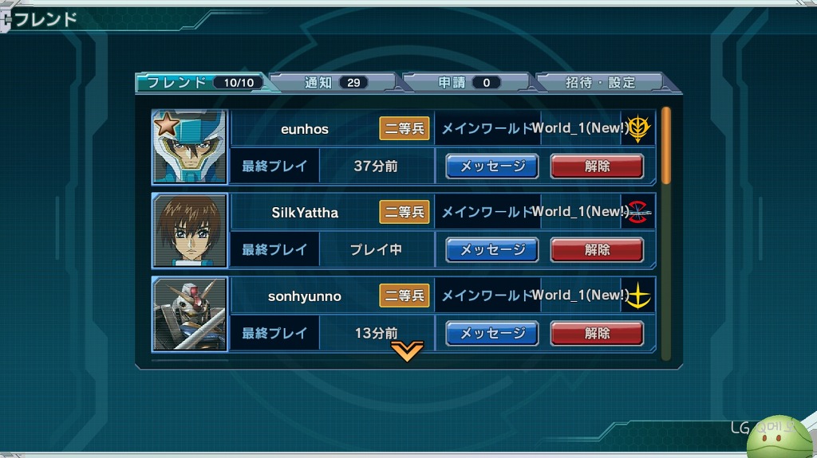Select the フレンド tab
This screenshot has width=817, height=458.
tap(200, 82)
